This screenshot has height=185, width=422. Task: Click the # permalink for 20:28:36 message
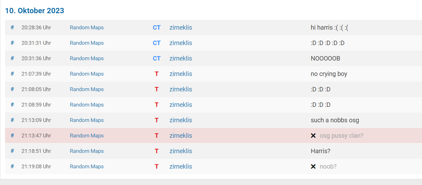tap(12, 27)
